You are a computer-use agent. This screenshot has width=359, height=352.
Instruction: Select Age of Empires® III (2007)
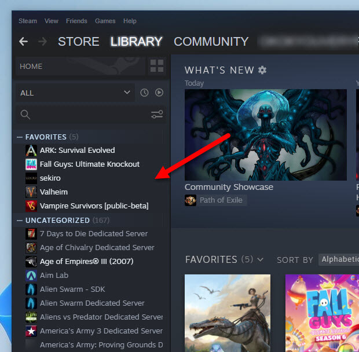point(86,262)
